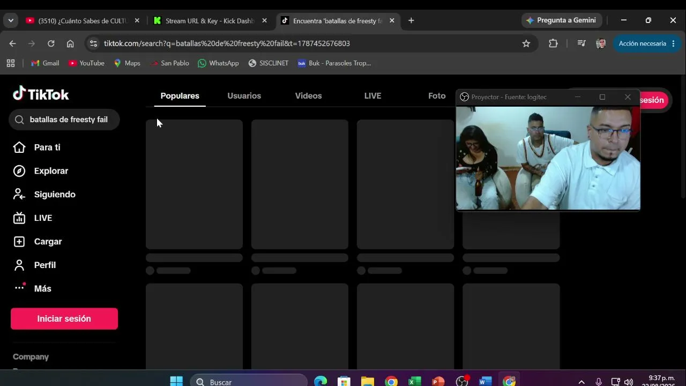The height and width of the screenshot is (386, 686).
Task: Click the browser home button
Action: pyautogui.click(x=70, y=43)
